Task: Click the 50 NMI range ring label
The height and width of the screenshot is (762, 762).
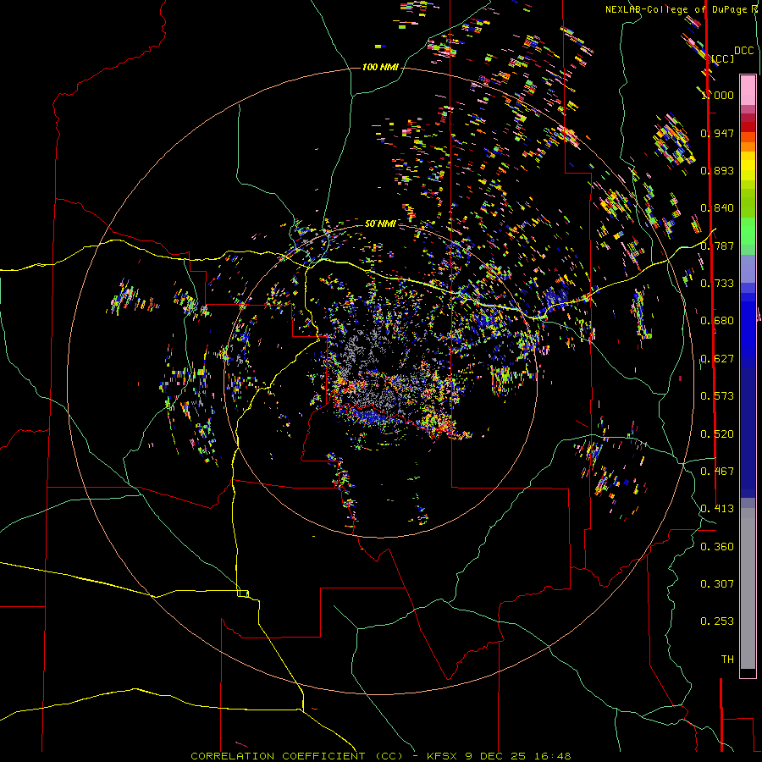Action: (380, 224)
